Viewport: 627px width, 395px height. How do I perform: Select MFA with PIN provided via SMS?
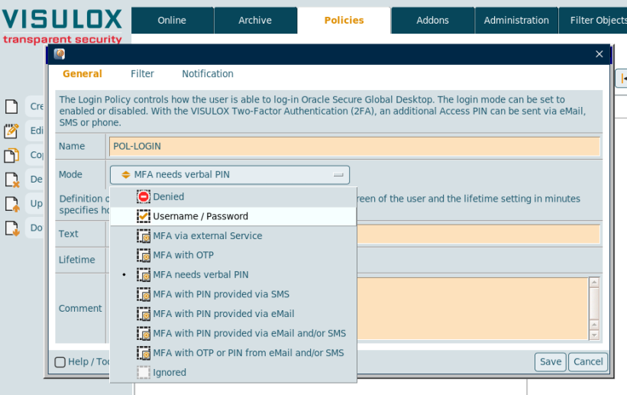pyautogui.click(x=221, y=294)
